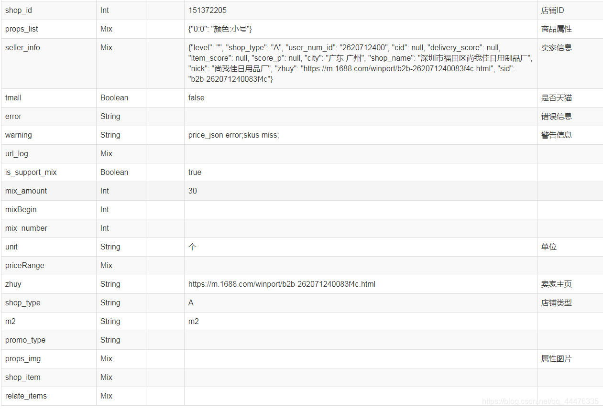Click the unit field name

pos(11,247)
